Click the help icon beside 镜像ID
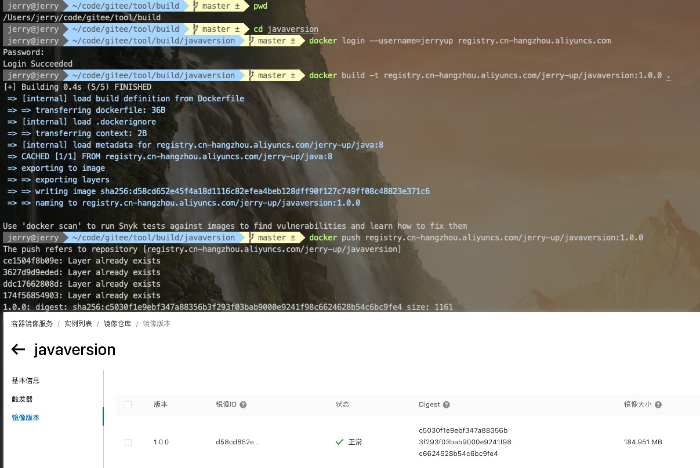Viewport: 700px width, 468px height. pyautogui.click(x=243, y=405)
